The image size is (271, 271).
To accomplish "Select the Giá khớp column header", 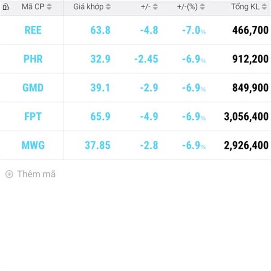I will [x=89, y=7].
